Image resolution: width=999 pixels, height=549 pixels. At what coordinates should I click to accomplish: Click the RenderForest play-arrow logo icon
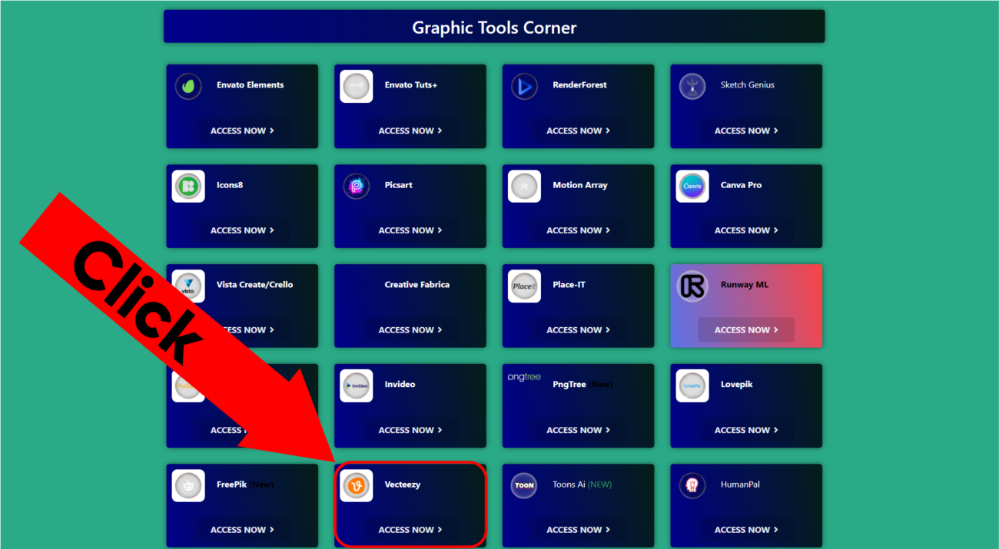pos(524,86)
